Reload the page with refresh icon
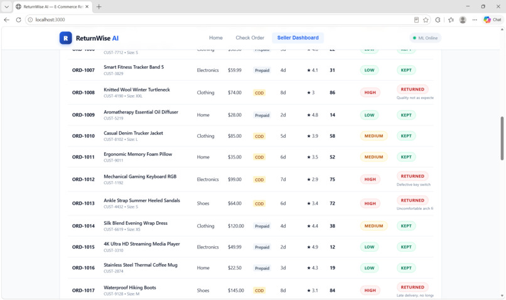This screenshot has height=300, width=506. point(18,19)
